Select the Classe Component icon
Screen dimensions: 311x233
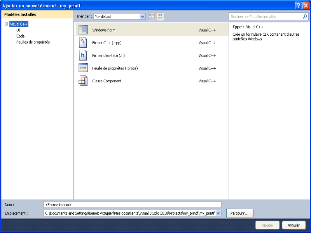click(x=83, y=81)
